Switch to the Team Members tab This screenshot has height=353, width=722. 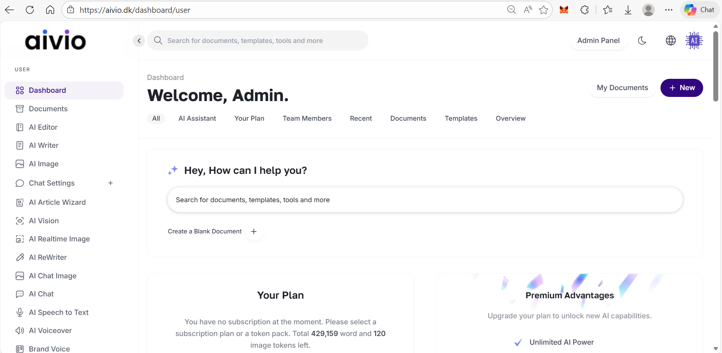point(307,118)
